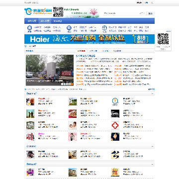Viewport: 179px width, 179px height.
Task: Open forum with black car thumbnail
Action: coord(115,113)
